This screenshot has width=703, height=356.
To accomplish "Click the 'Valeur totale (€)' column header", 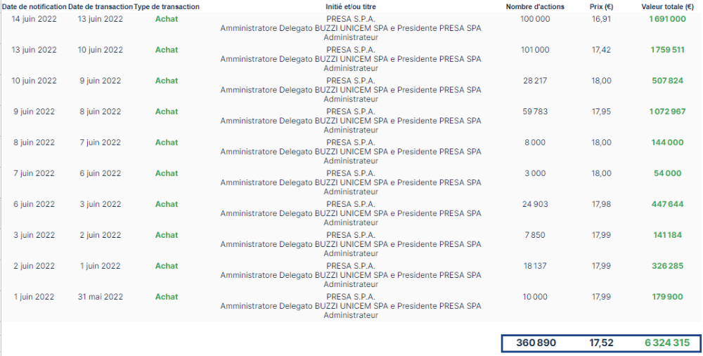I will click(668, 6).
